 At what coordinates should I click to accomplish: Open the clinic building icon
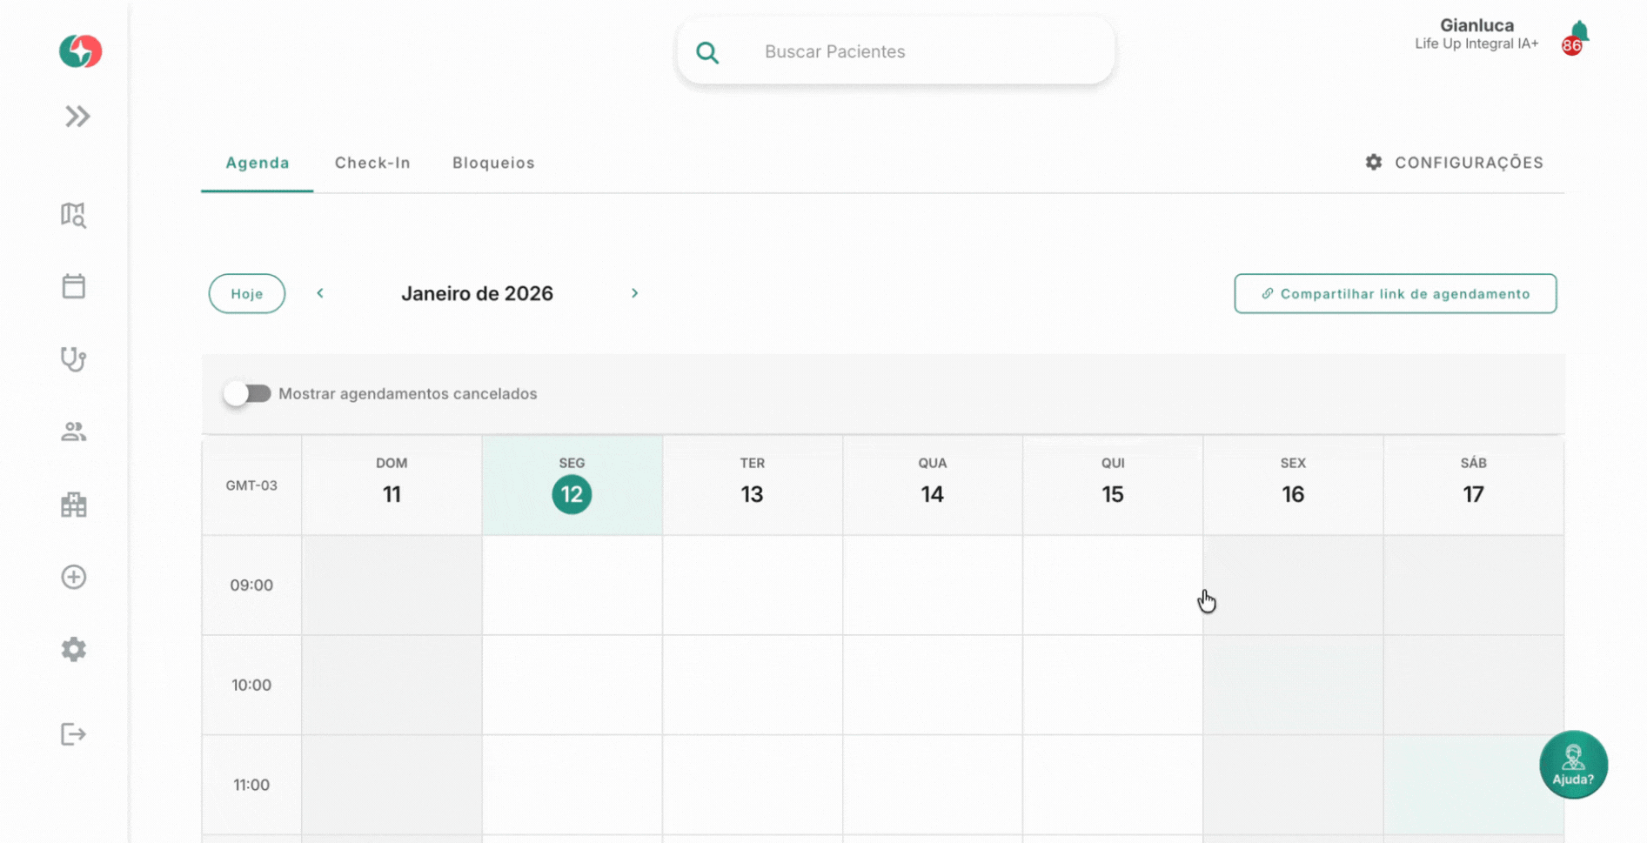74,505
